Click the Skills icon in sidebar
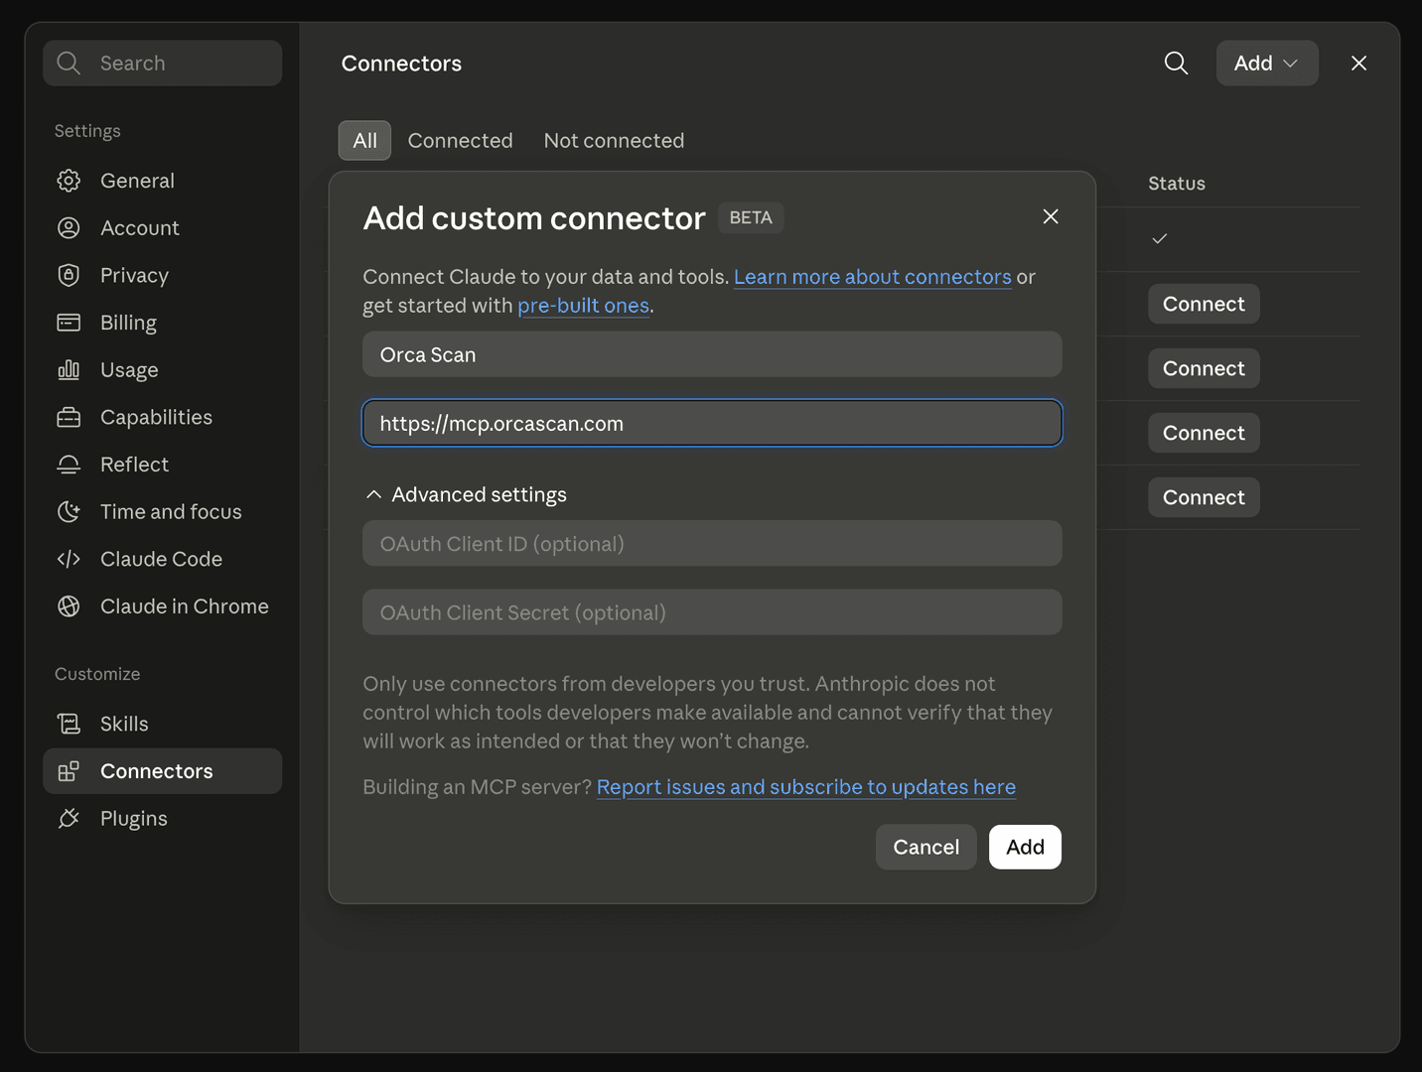1422x1072 pixels. [69, 724]
